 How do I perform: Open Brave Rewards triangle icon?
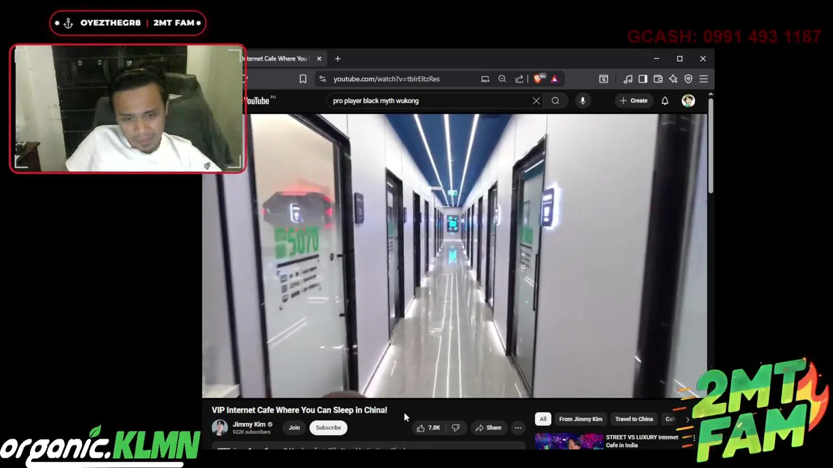click(x=554, y=79)
